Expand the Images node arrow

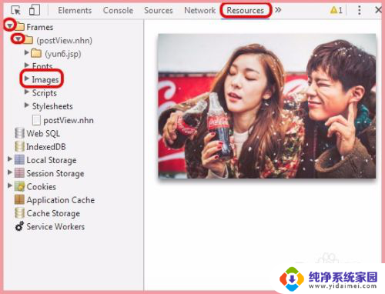[26, 79]
